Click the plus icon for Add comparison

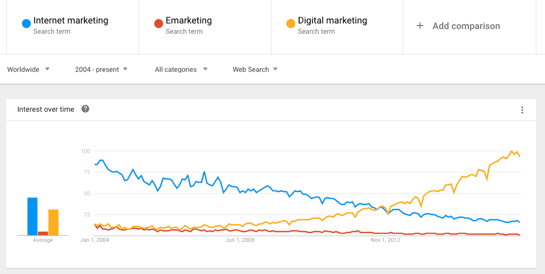(x=420, y=26)
